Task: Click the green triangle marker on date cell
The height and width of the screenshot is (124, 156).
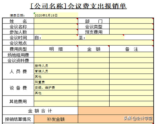Action: [x=35, y=13]
